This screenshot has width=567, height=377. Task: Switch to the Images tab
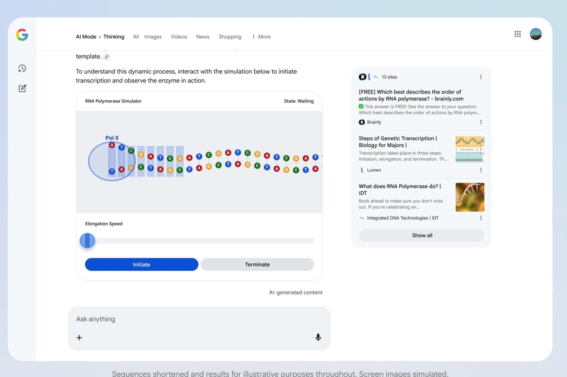pos(153,37)
